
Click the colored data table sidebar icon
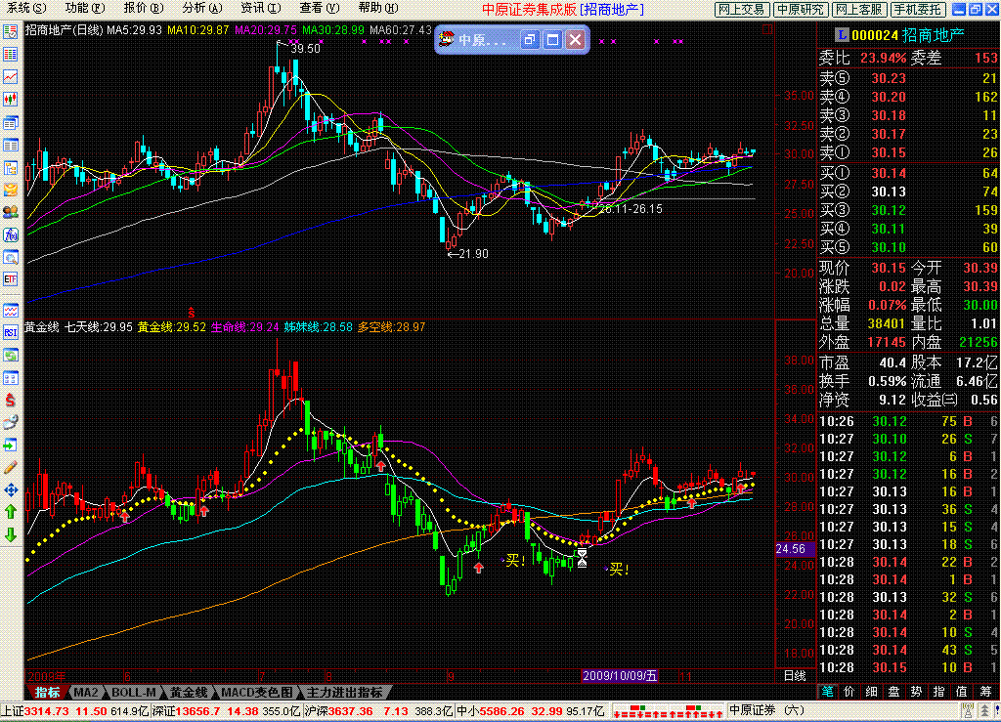[x=10, y=54]
